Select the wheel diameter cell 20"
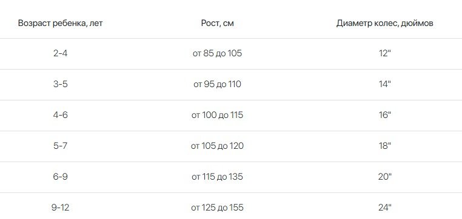This screenshot has width=462, height=219. tap(385, 177)
